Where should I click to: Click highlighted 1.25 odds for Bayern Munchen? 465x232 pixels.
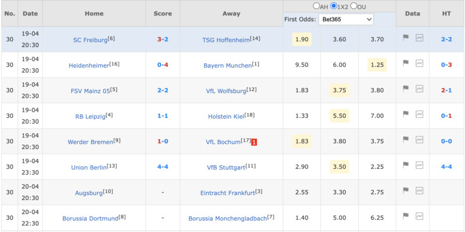[x=377, y=65]
